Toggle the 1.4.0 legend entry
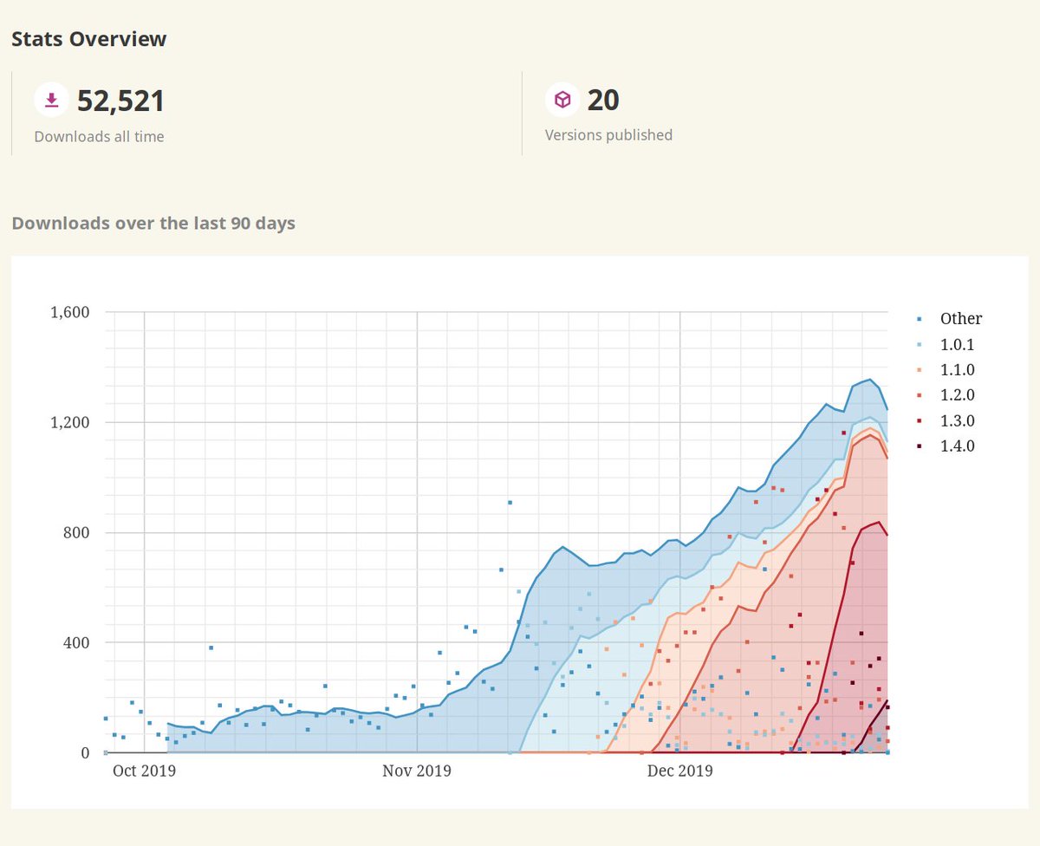This screenshot has width=1040, height=846. [x=956, y=446]
